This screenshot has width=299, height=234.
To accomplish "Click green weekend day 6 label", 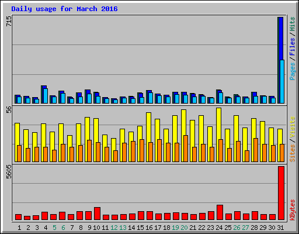I will (63, 228).
